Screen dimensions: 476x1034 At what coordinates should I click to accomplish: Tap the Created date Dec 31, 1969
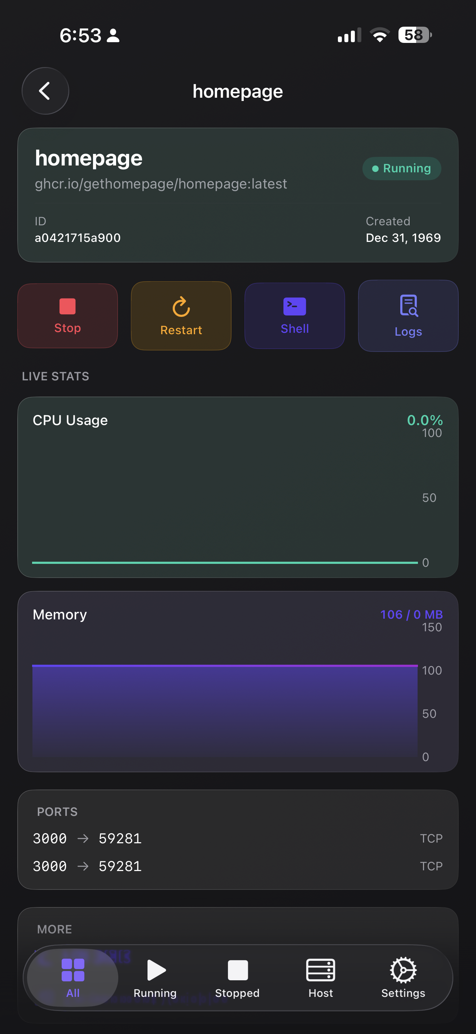point(403,238)
